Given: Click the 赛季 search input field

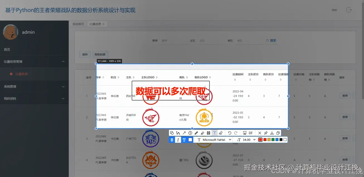Looking at the screenshot, I should click(174, 41).
